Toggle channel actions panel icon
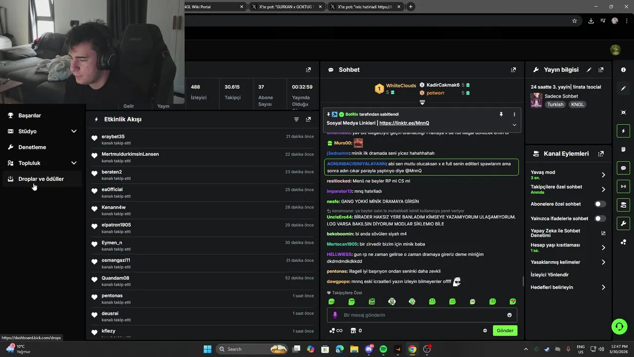This screenshot has height=357, width=634. coord(623,205)
